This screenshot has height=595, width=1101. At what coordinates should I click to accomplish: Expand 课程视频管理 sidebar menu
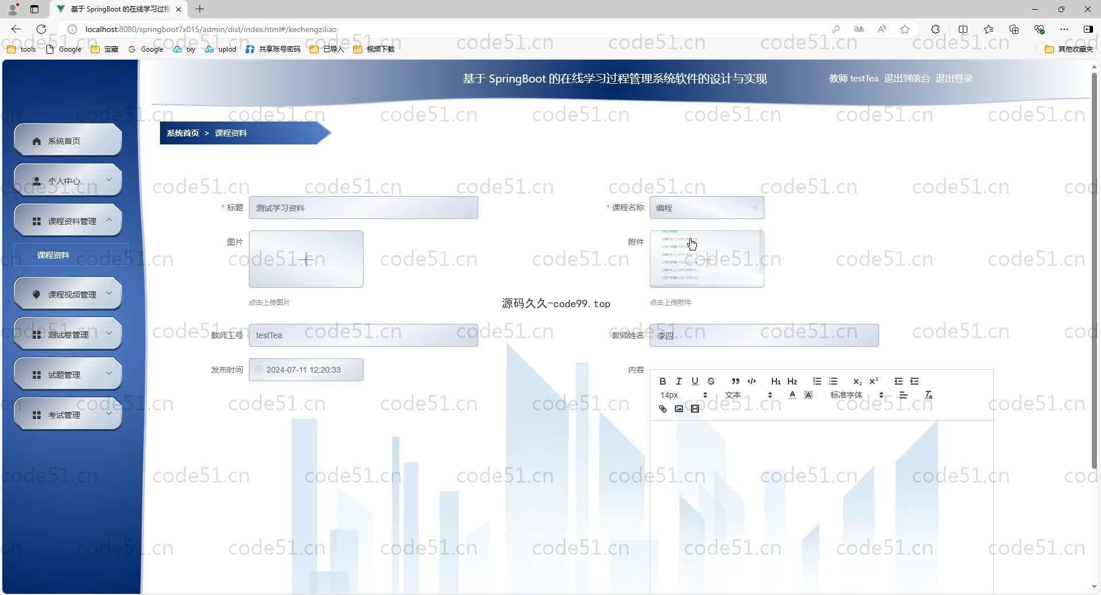pyautogui.click(x=68, y=294)
